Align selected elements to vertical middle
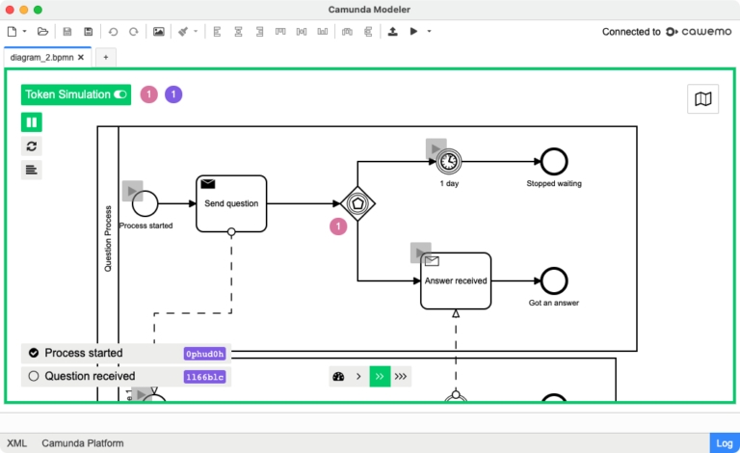The height and width of the screenshot is (453, 740). pyautogui.click(x=302, y=32)
